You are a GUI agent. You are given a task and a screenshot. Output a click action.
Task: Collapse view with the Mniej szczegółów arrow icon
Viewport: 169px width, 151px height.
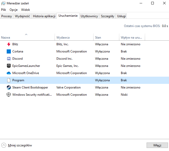point(4,145)
